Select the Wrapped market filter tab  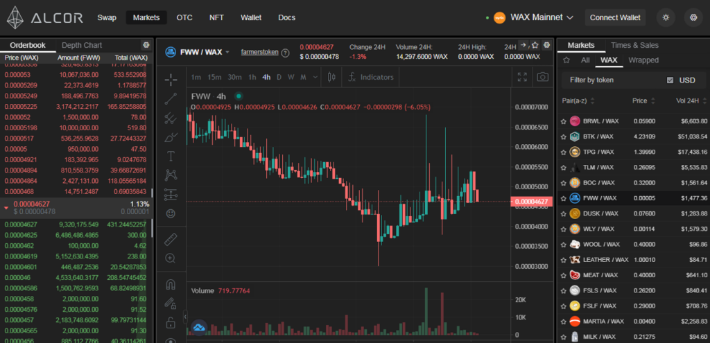[643, 60]
